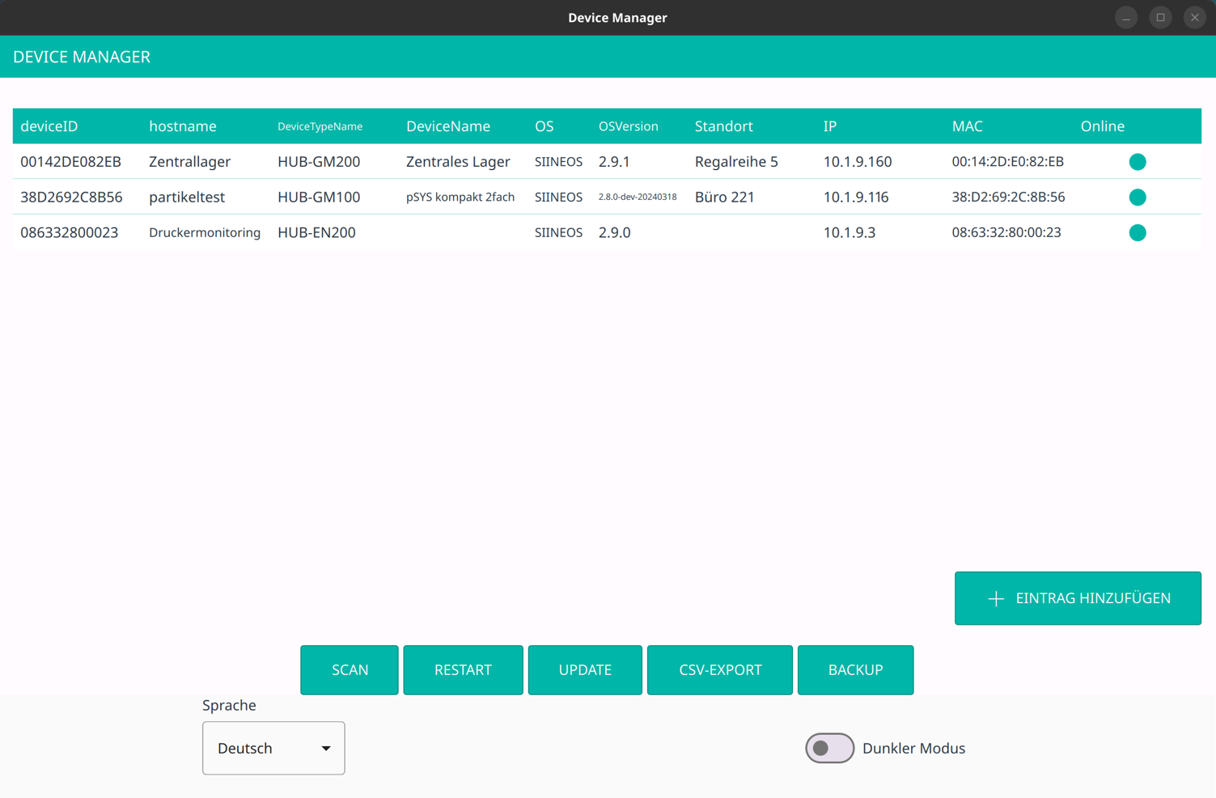Sort table by hostname column header
1216x798 pixels.
(183, 126)
